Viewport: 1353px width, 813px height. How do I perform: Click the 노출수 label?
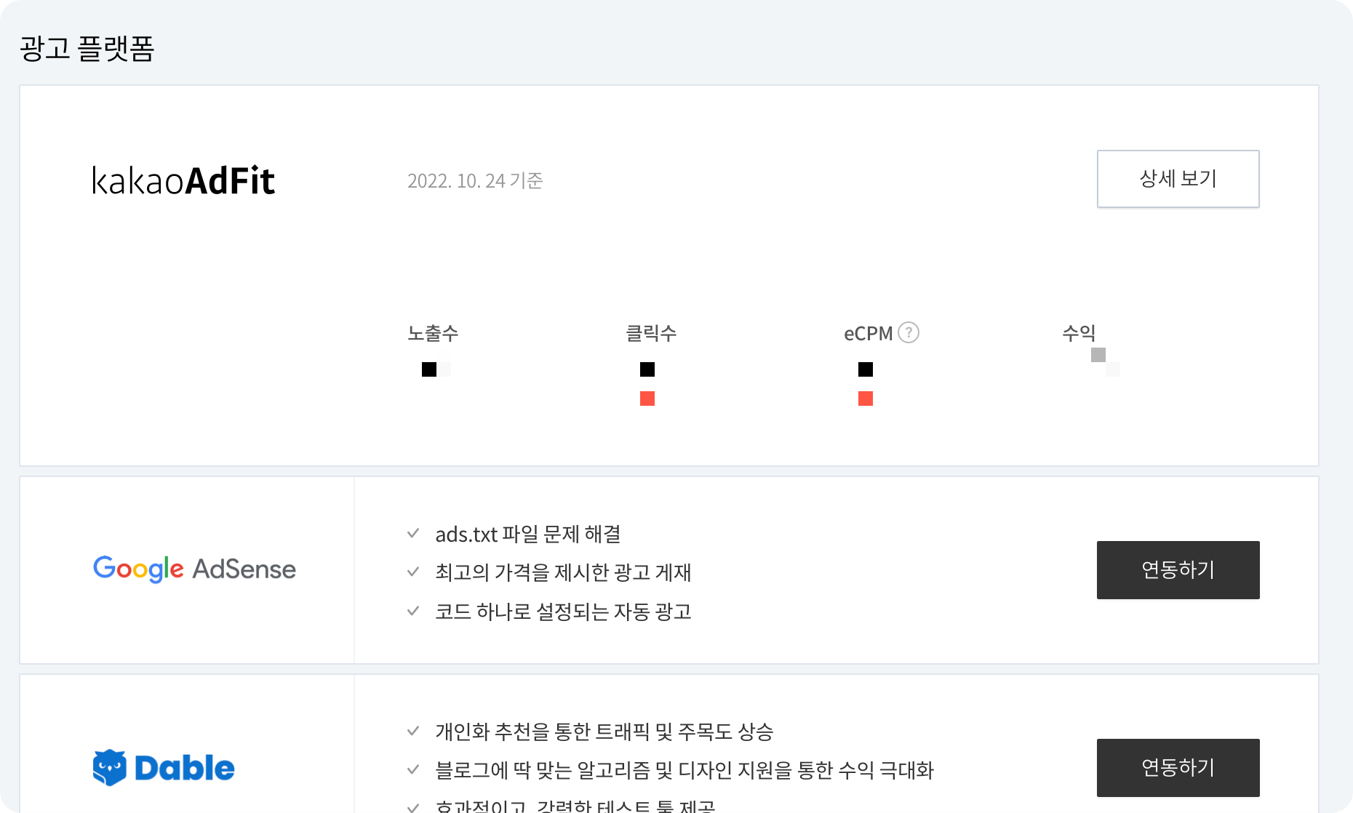coord(433,333)
